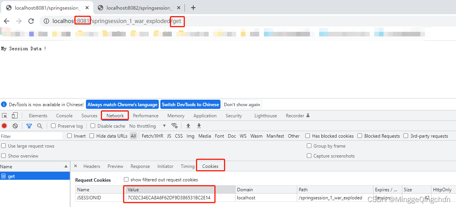Screen dimensions: 456x207
Task: Select the Cookies request tab
Action: (210, 166)
